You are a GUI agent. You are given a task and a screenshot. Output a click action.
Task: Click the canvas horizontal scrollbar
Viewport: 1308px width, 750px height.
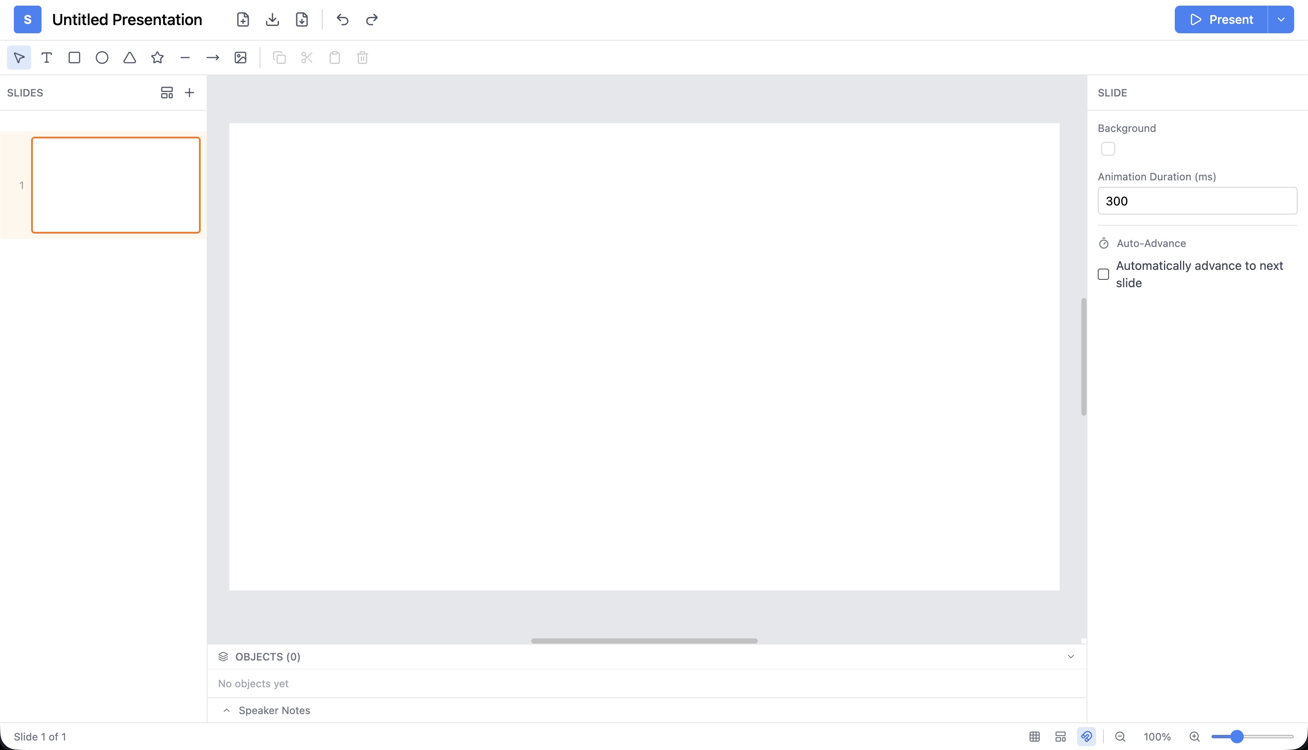644,641
